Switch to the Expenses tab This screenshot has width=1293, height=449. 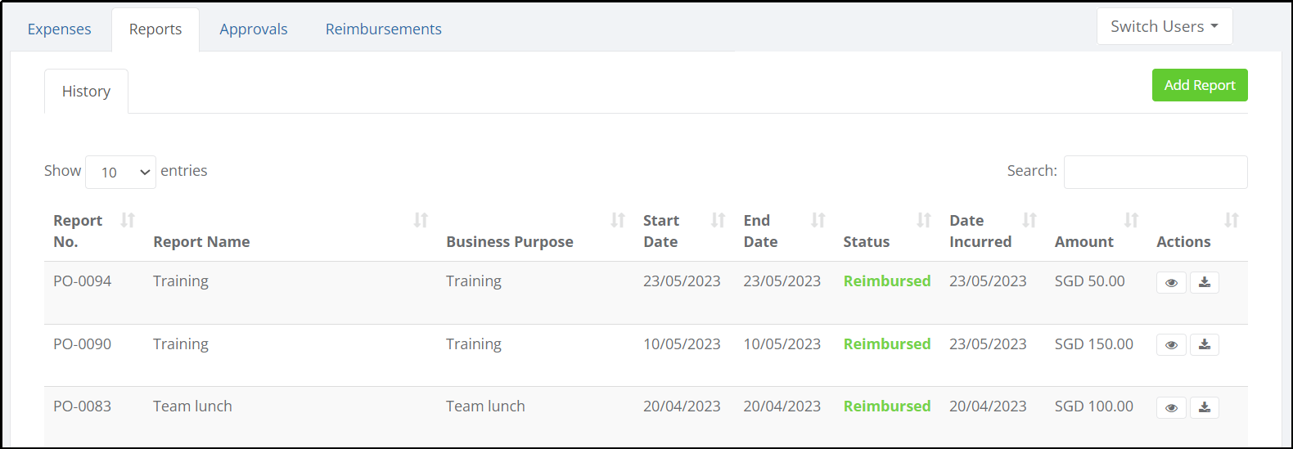60,29
